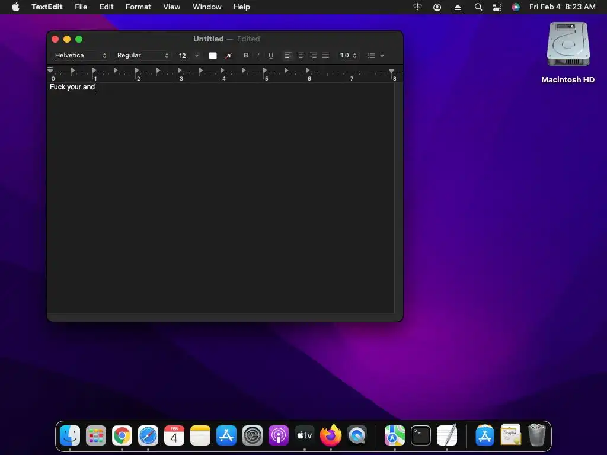Open the Apple menu
Viewport: 607px width, 455px height.
pos(15,7)
